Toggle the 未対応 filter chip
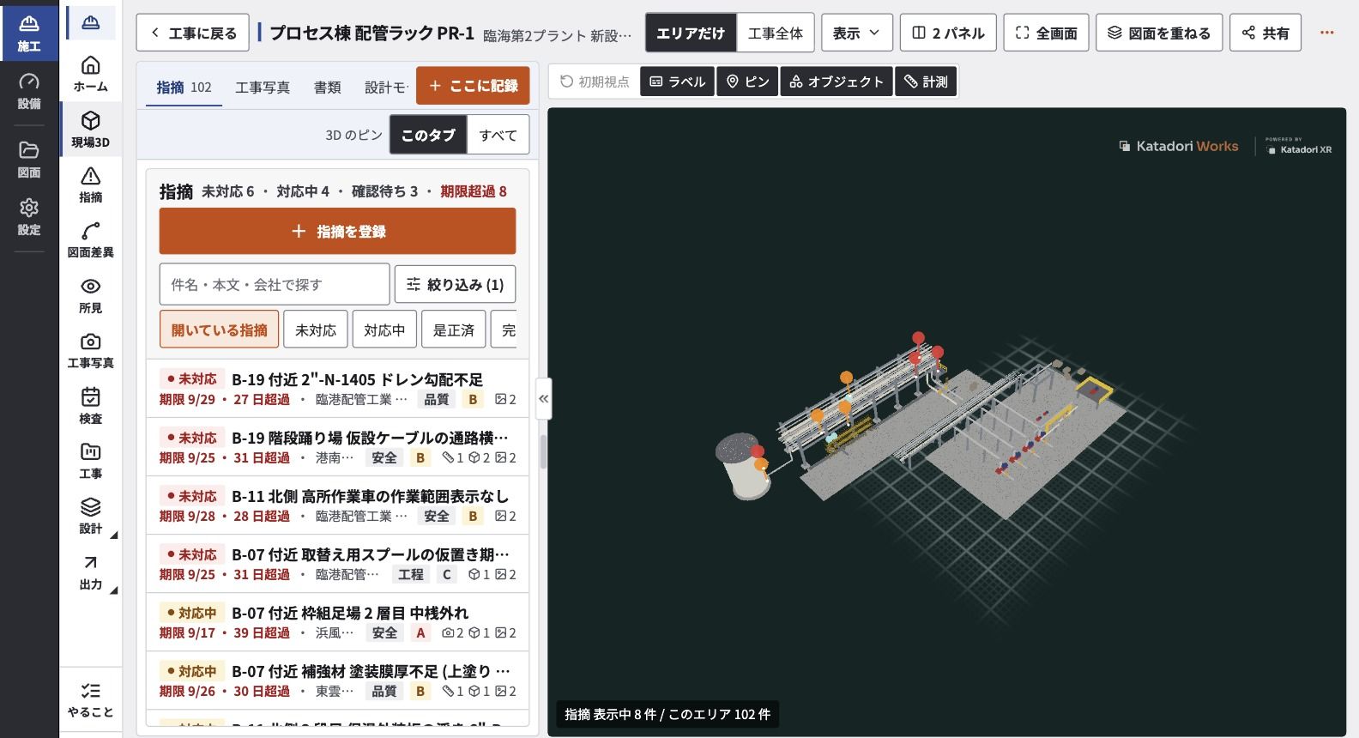Viewport: 1359px width, 738px height. coord(316,330)
